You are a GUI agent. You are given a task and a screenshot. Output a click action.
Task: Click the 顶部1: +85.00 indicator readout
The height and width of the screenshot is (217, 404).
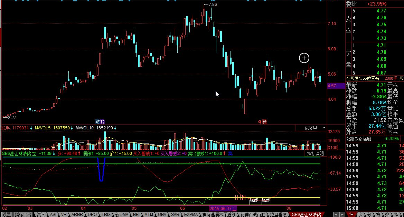click(96, 154)
